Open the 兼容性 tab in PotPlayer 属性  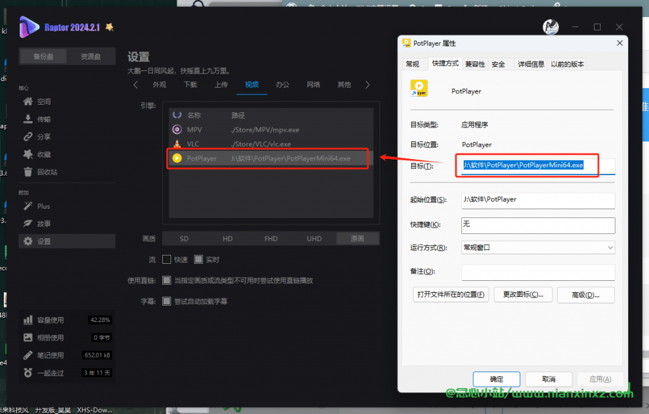475,64
